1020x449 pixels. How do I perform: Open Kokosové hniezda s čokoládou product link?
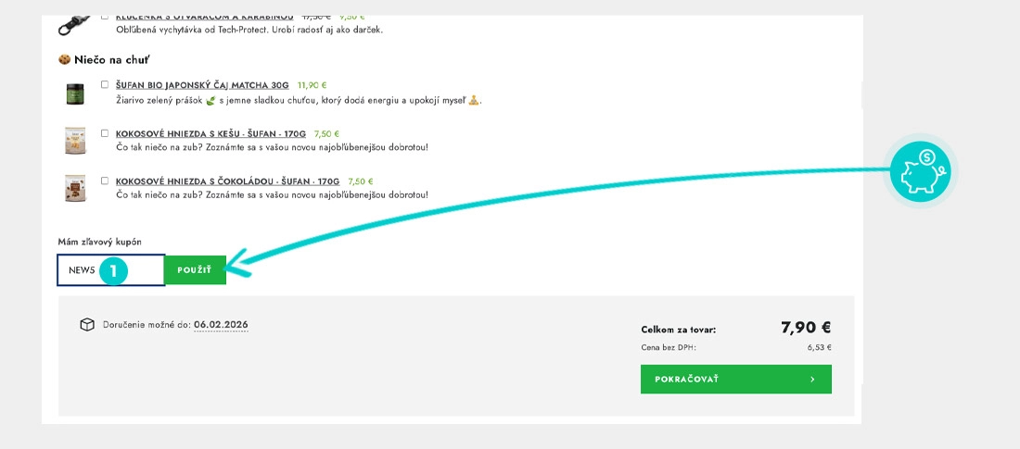(x=228, y=181)
